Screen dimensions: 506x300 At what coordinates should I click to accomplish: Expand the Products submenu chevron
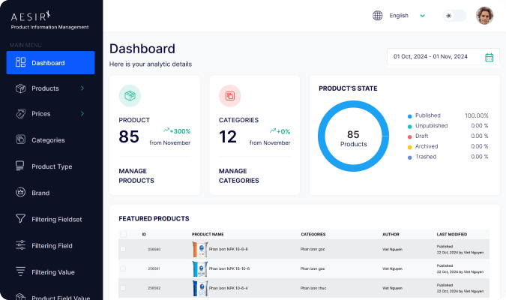click(x=82, y=88)
